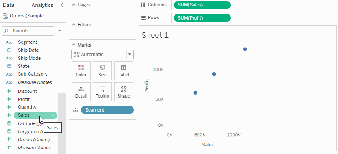338x154 pixels.
Task: Click the Abc icon next to Ship Mode
Action: (9, 58)
